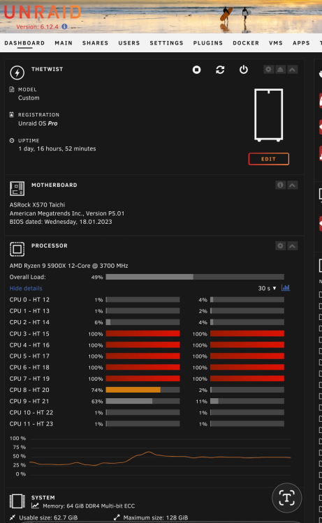Click the Overall Load progress bar
Image resolution: width=322 pixels, height=523 pixels.
(x=195, y=277)
